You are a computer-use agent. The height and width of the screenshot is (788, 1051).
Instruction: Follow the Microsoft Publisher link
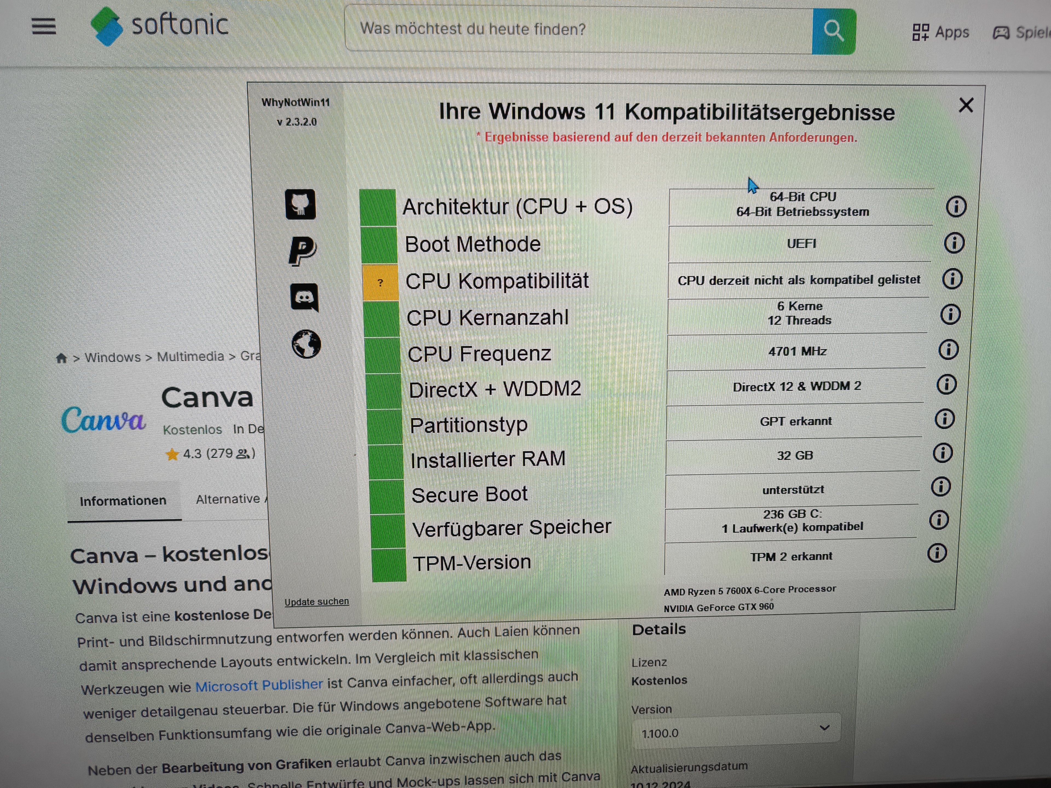click(259, 685)
